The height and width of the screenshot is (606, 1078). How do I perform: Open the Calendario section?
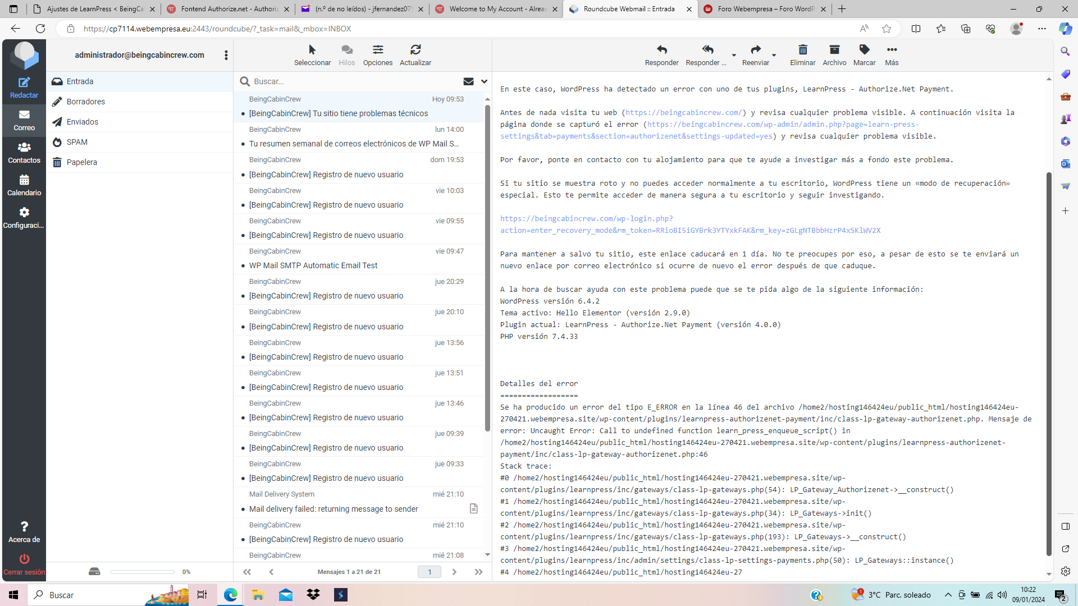(x=24, y=185)
